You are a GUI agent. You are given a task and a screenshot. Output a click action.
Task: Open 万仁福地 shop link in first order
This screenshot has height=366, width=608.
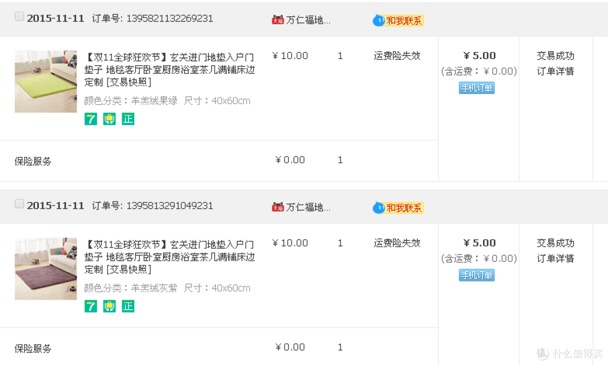tap(308, 20)
